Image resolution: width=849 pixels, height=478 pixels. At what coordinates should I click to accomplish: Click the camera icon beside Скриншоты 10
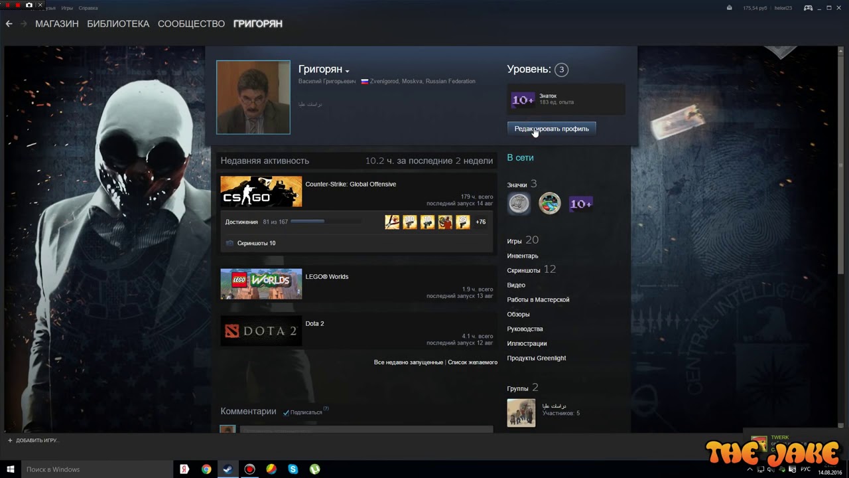pos(229,243)
